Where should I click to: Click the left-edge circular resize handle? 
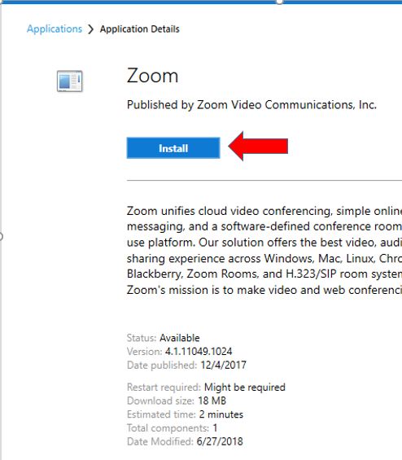[1, 236]
